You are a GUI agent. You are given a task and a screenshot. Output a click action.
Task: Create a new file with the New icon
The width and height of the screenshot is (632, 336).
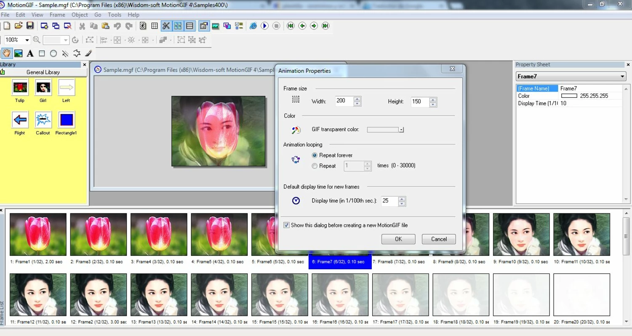7,26
